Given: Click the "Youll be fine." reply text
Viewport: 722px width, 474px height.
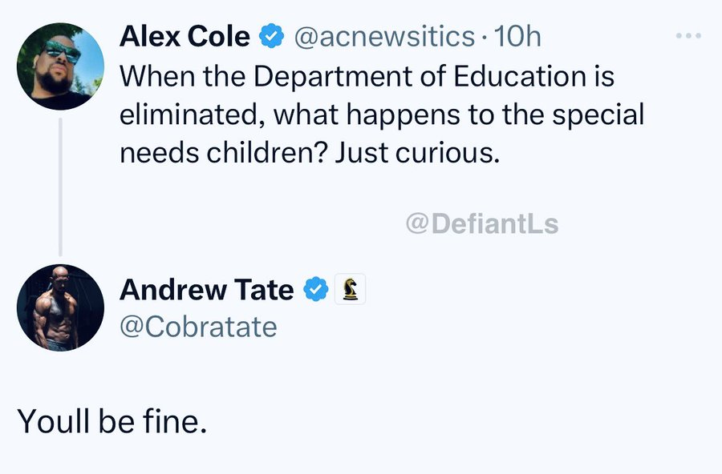Looking at the screenshot, I should (x=112, y=421).
